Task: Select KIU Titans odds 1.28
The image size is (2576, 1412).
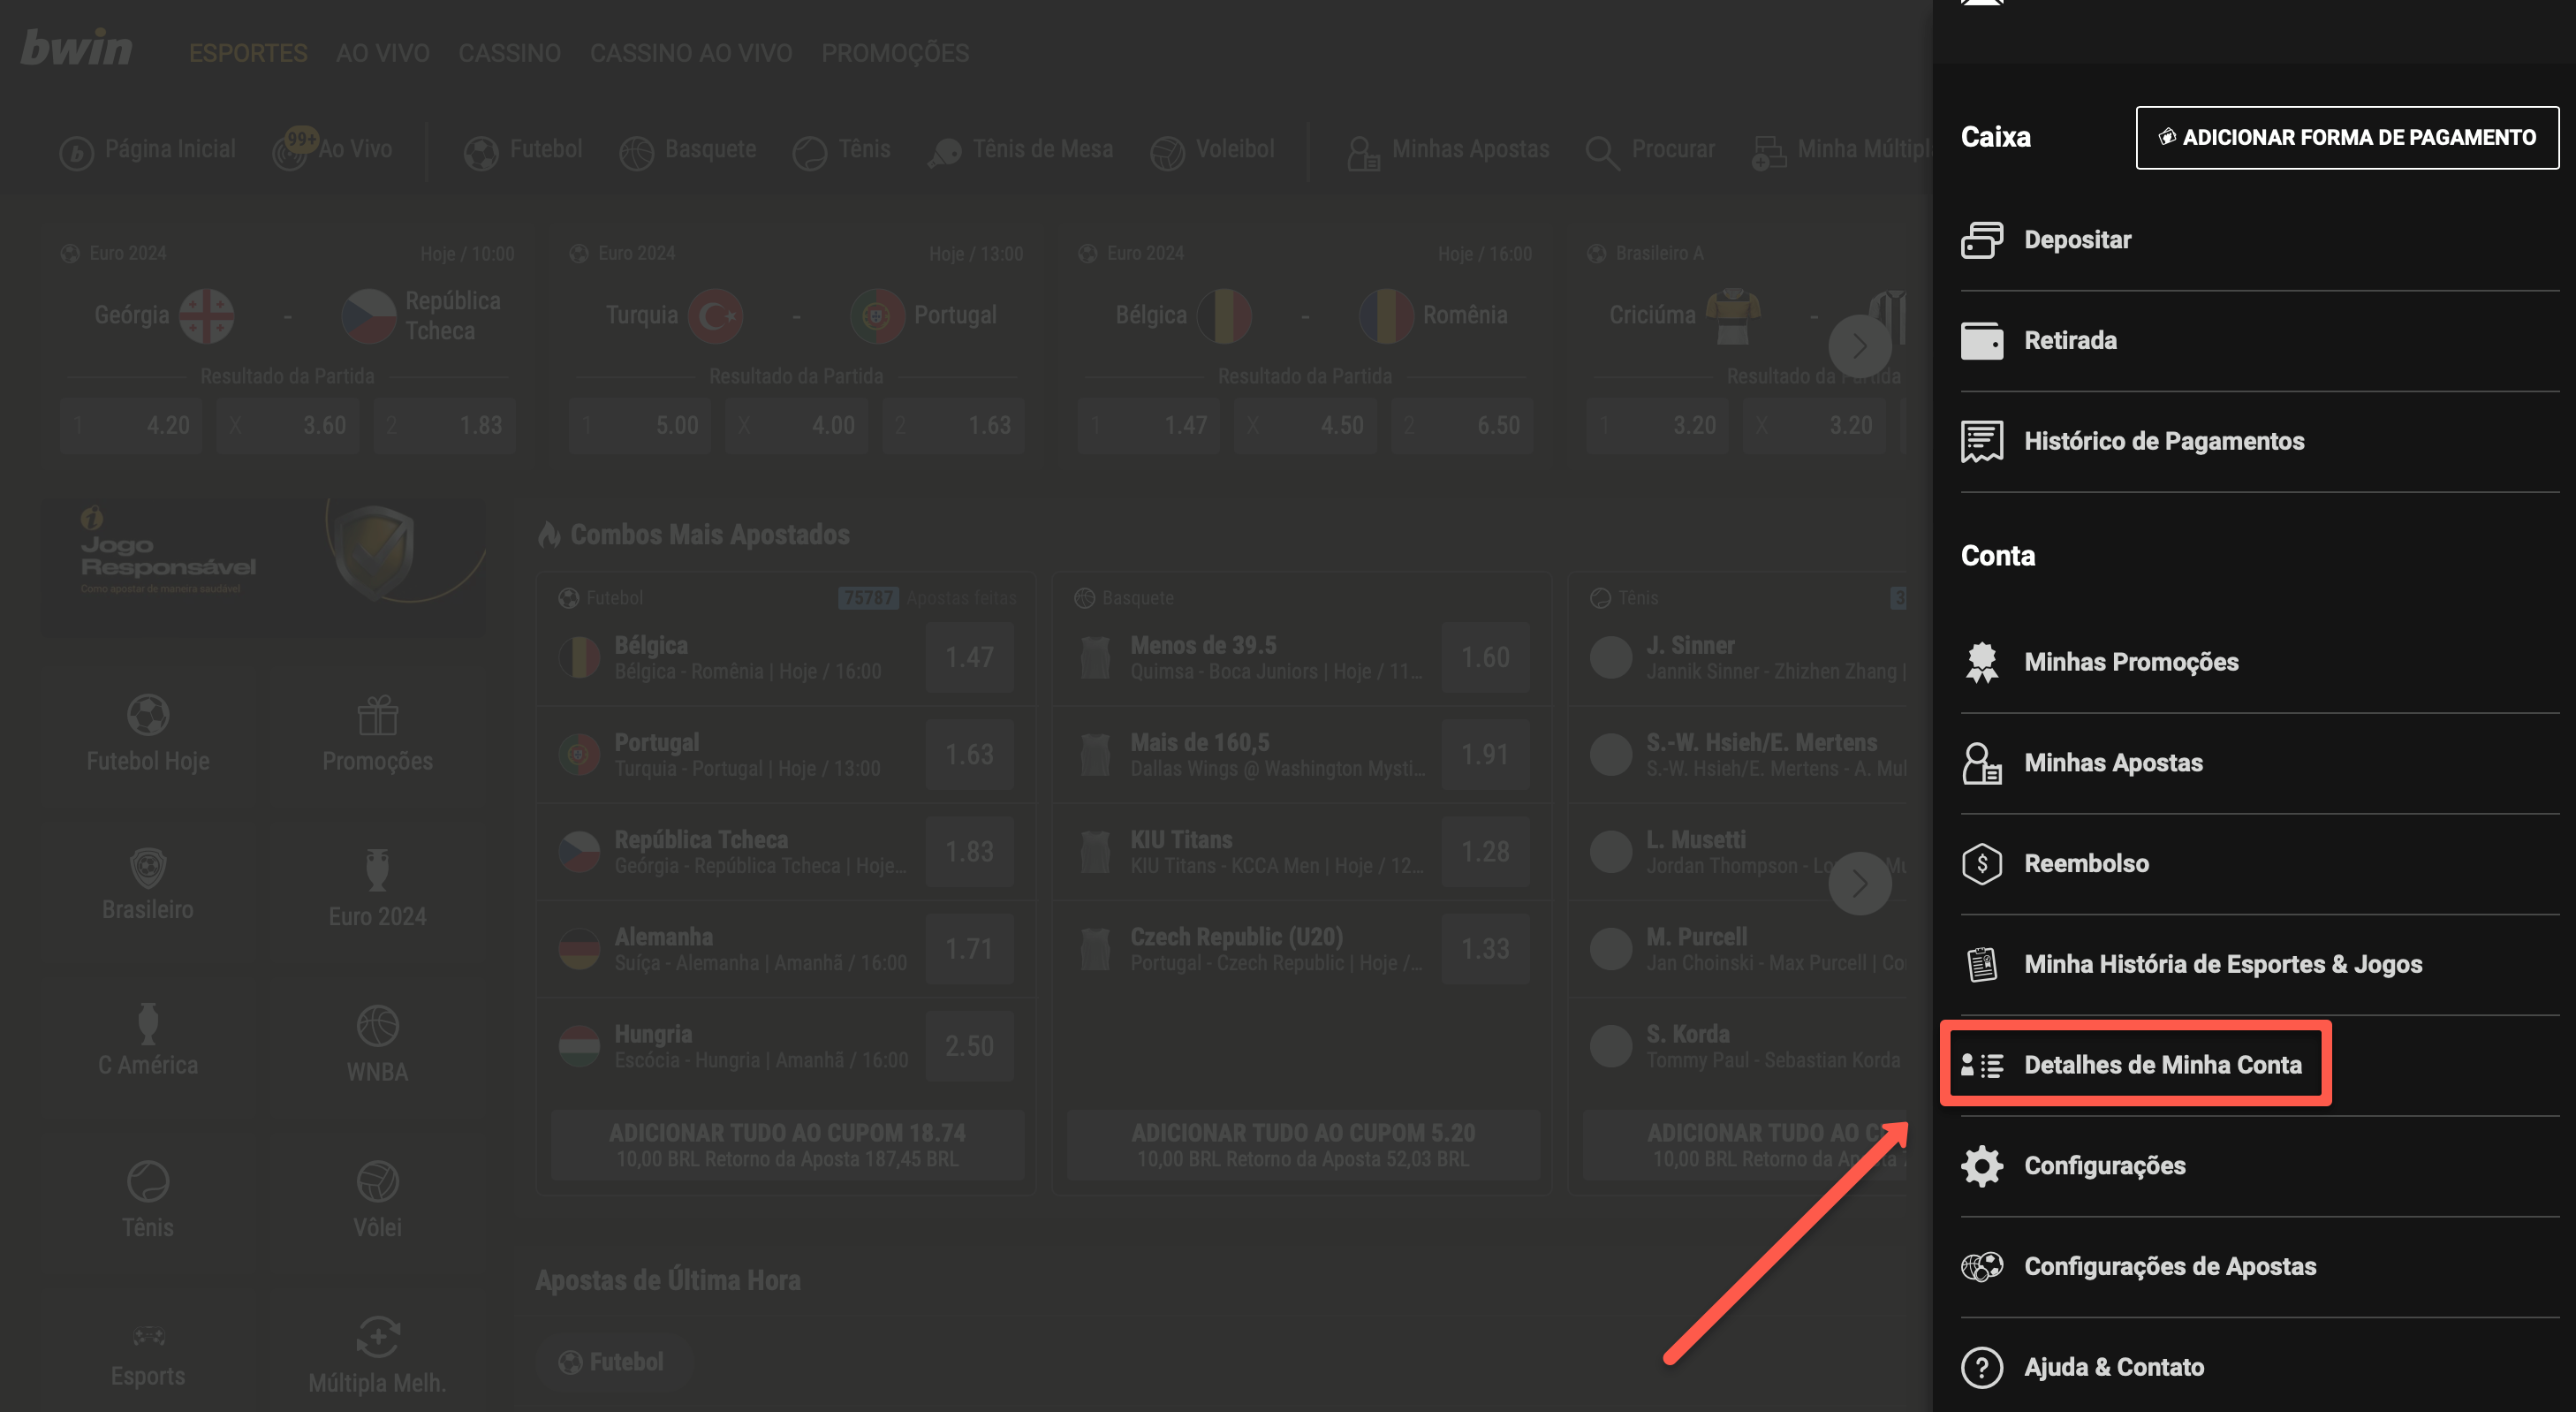Action: (1485, 851)
